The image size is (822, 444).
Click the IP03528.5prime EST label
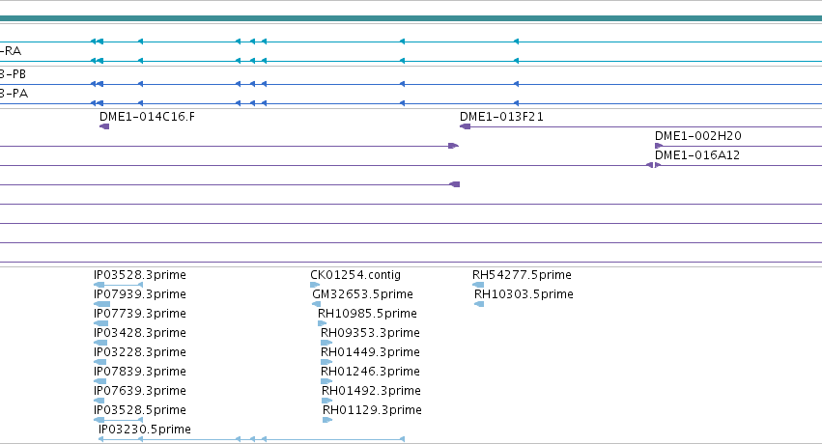[x=140, y=410]
